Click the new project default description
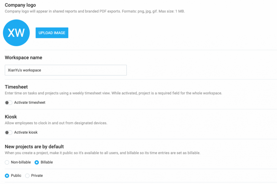Screen dimensions: 277x184 pyautogui.click(x=103, y=153)
